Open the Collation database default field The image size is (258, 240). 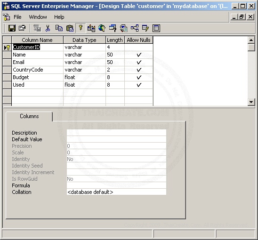coord(116,192)
